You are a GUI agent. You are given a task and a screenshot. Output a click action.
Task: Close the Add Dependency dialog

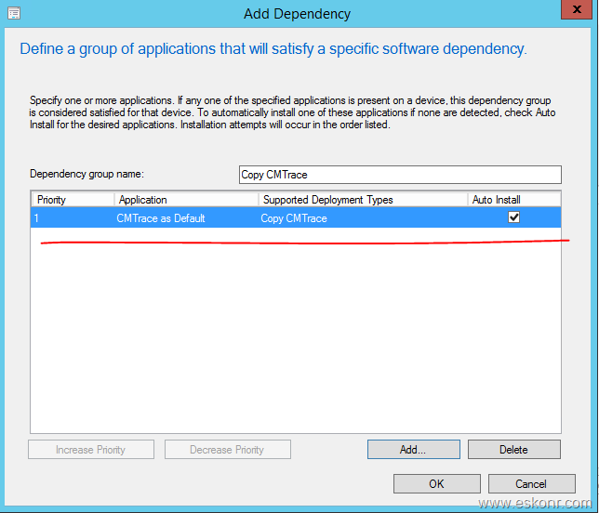(577, 9)
